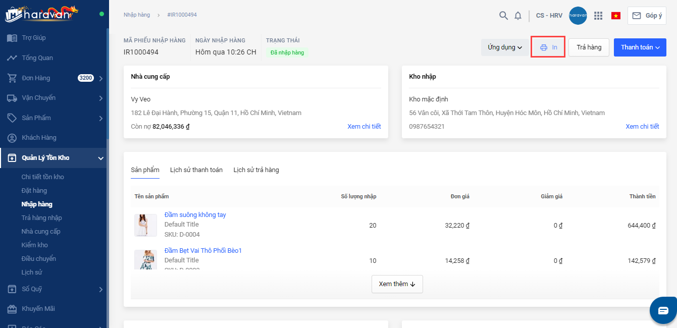Click the haravan account avatar
This screenshot has width=677, height=328.
pyautogui.click(x=578, y=16)
